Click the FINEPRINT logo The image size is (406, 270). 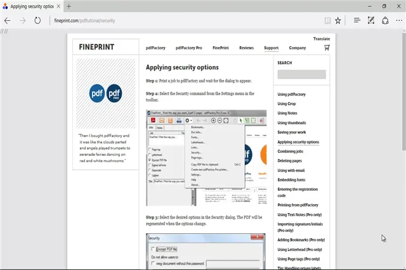(96, 47)
